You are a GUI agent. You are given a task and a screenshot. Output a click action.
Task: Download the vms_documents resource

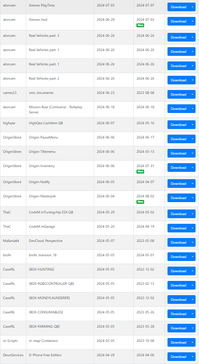[x=178, y=94]
